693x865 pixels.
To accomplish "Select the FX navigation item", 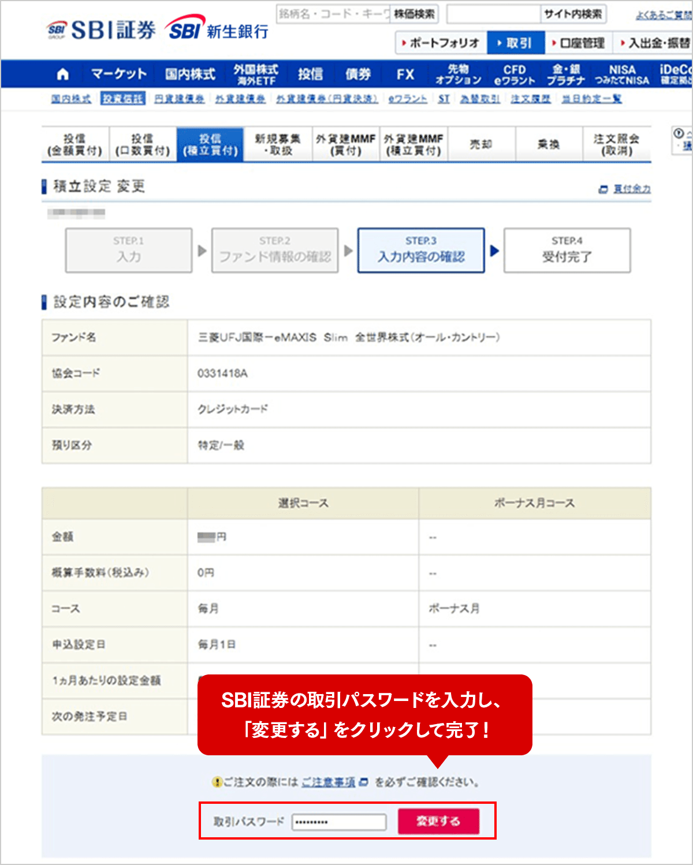I will [405, 74].
